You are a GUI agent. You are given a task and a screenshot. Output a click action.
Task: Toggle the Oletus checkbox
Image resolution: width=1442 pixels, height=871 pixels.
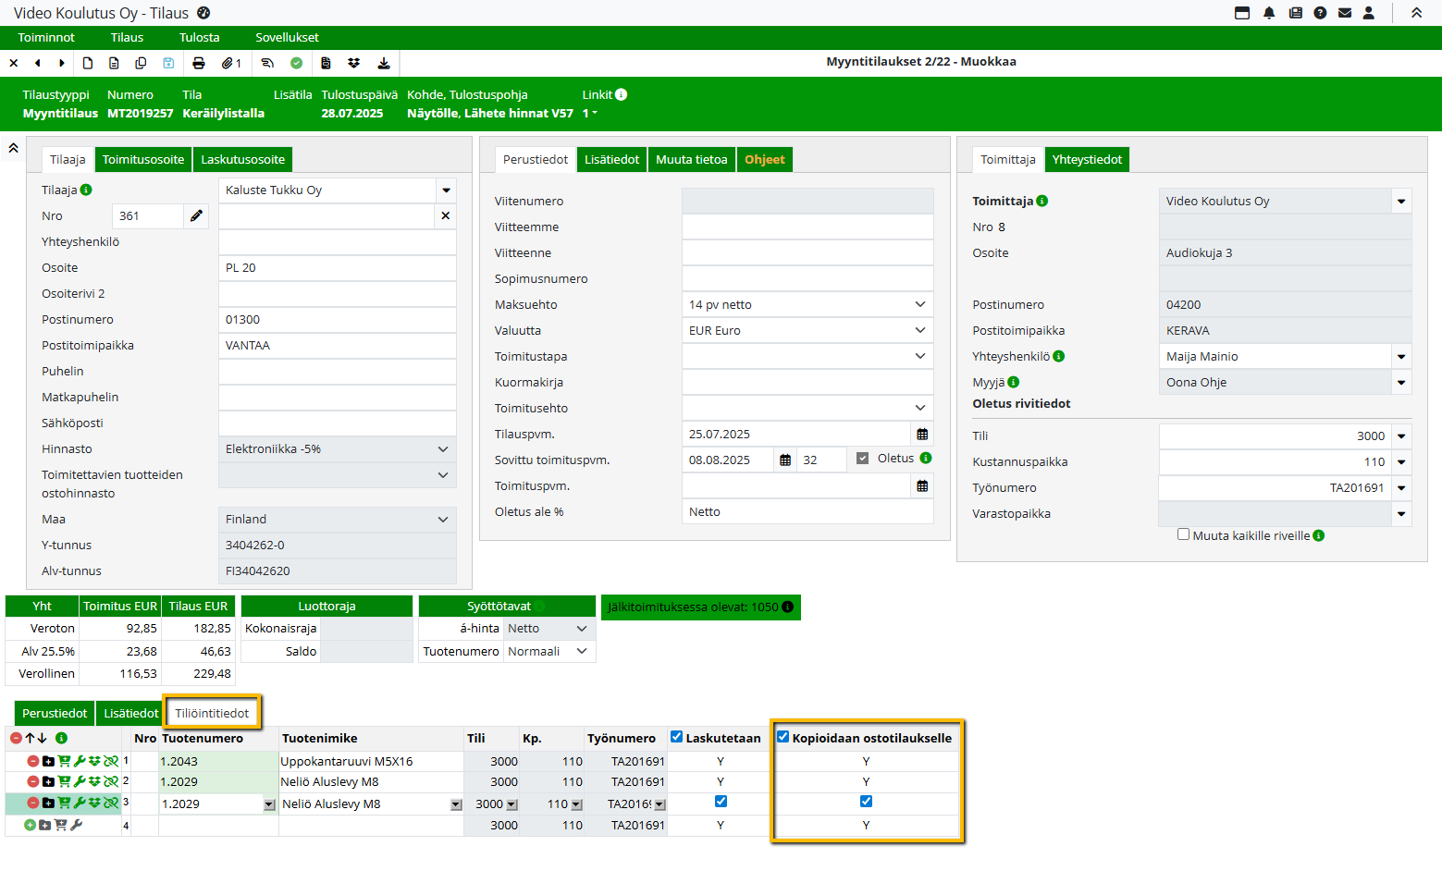[x=862, y=459]
